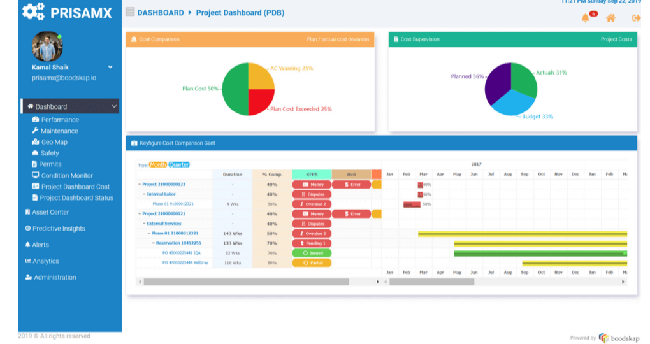Click the Cost Supervision panel header icon
This screenshot has width=650, height=344.
coord(396,39)
